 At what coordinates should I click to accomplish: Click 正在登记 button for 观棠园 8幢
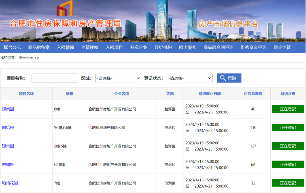tap(288, 109)
